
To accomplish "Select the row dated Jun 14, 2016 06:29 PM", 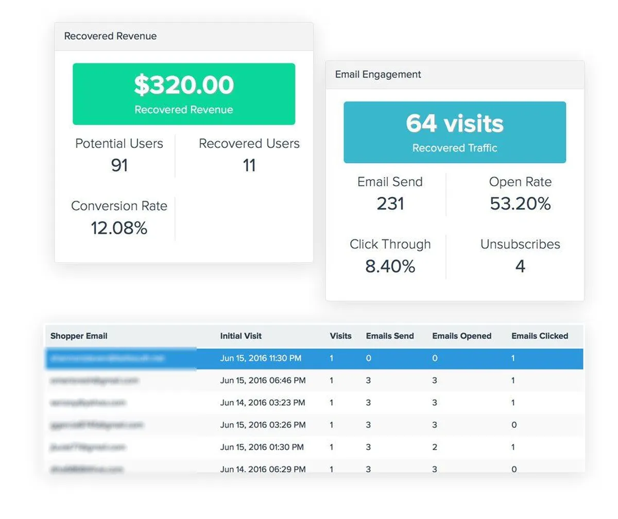I will tap(314, 466).
